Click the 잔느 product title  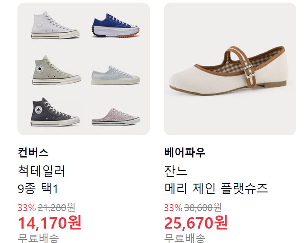[176, 171]
